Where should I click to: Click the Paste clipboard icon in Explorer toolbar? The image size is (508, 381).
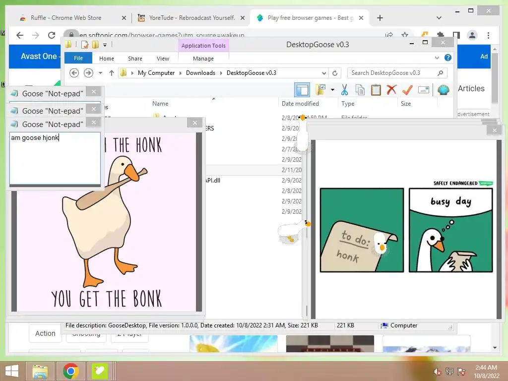pos(376,90)
